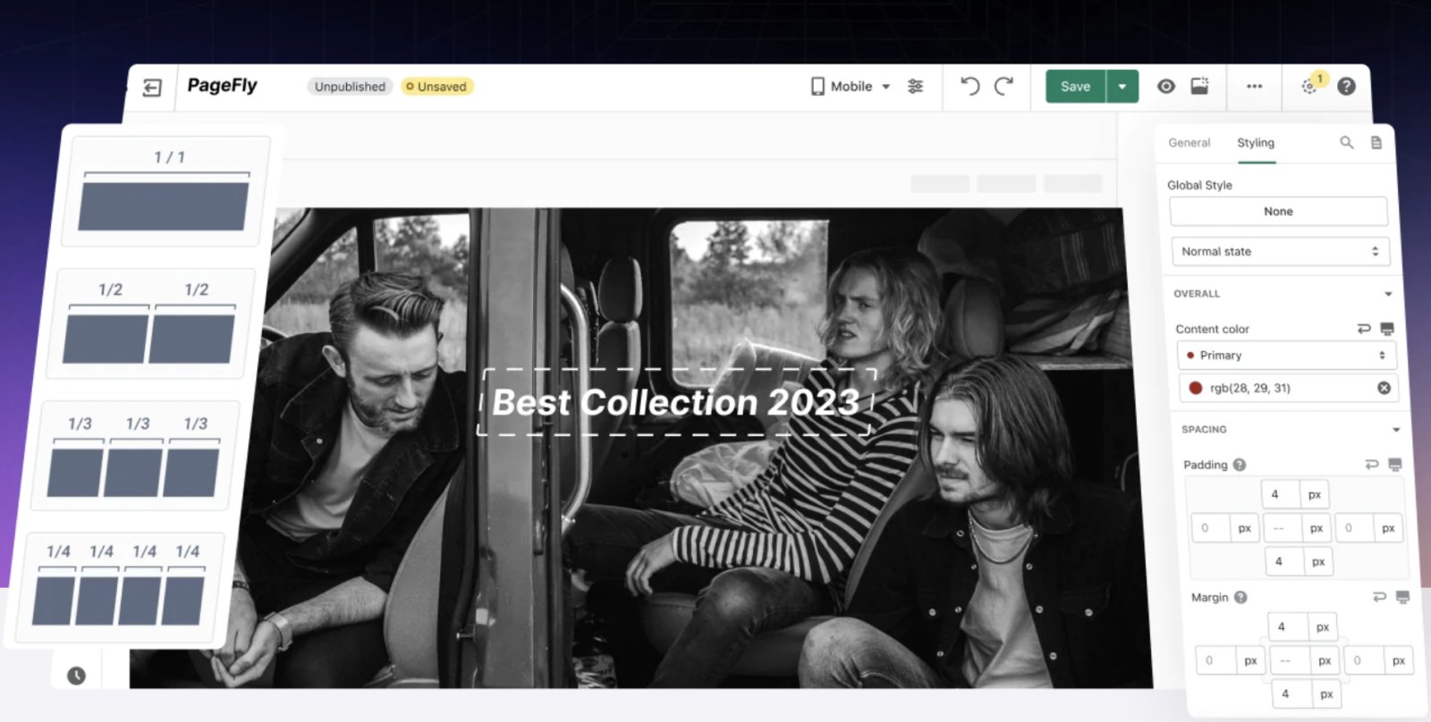The image size is (1431, 722).
Task: Click the exit editor back icon
Action: point(152,88)
